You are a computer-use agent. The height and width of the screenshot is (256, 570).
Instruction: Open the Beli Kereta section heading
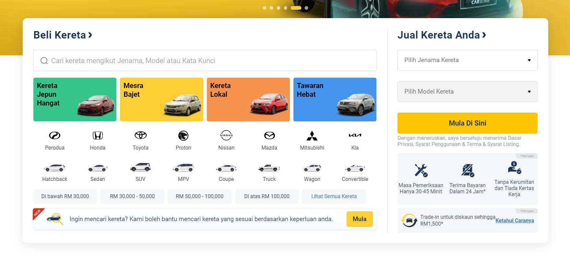click(x=63, y=35)
